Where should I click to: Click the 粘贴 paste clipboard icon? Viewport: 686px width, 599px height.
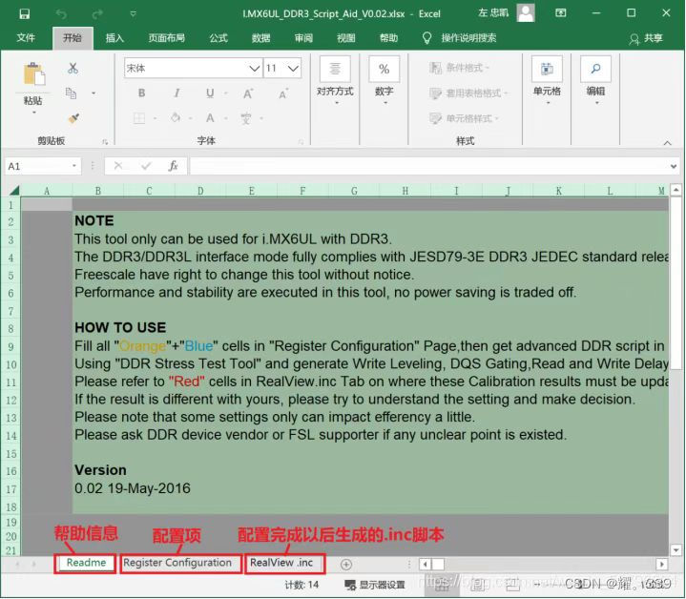tap(33, 73)
